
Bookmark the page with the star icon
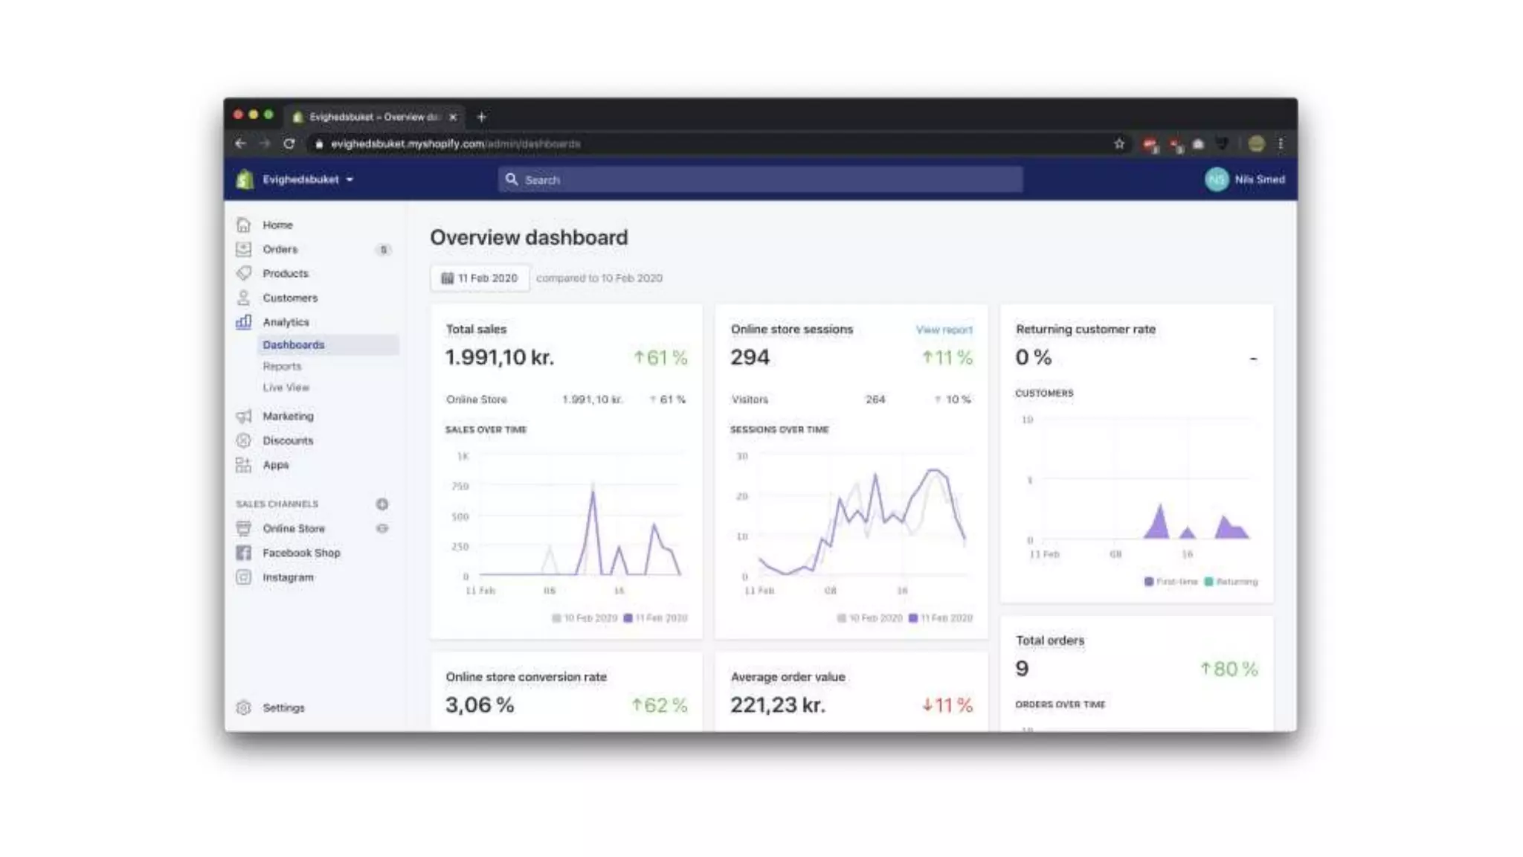(1119, 144)
